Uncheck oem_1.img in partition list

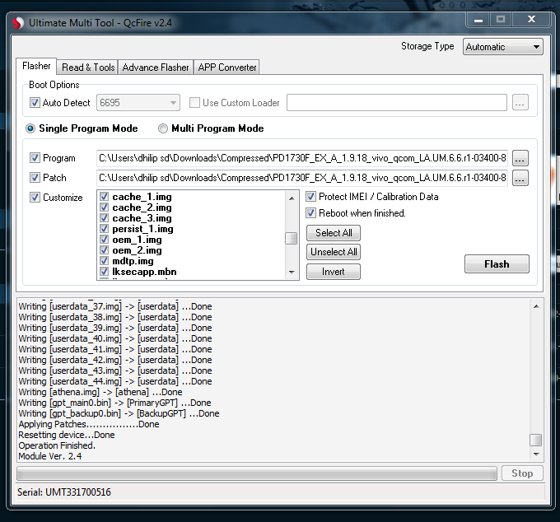pyautogui.click(x=105, y=240)
